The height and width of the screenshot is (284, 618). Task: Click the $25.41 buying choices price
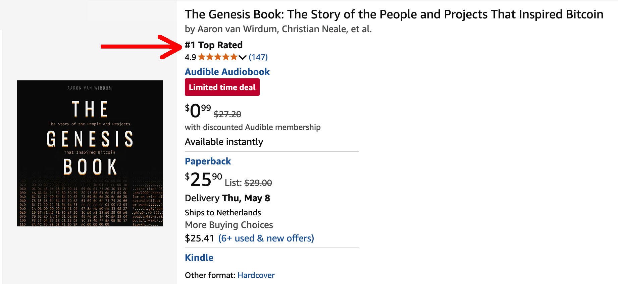click(200, 238)
